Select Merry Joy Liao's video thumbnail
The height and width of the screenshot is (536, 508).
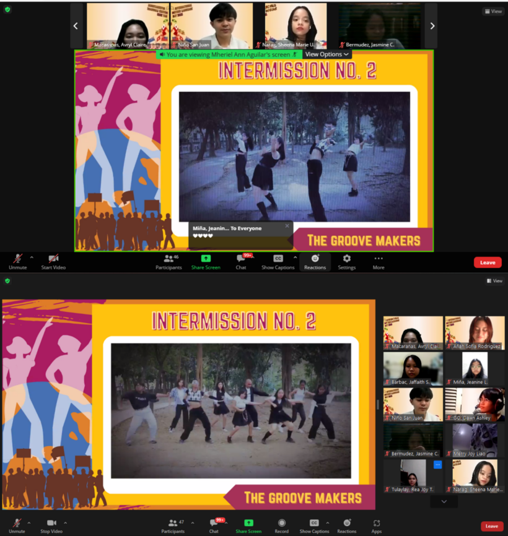(474, 440)
